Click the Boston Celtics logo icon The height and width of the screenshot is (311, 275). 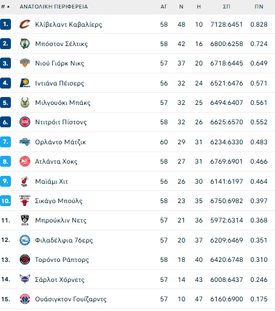[x=25, y=44]
